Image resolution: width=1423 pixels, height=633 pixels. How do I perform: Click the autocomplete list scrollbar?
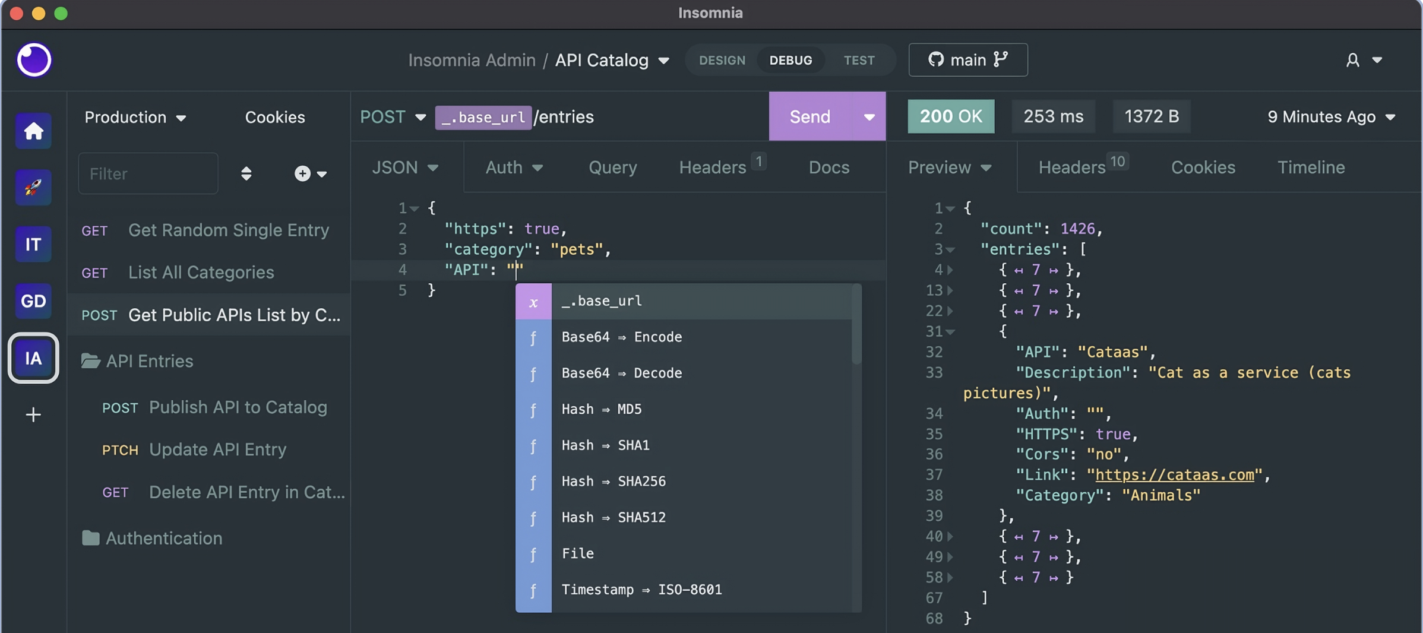[x=856, y=324]
